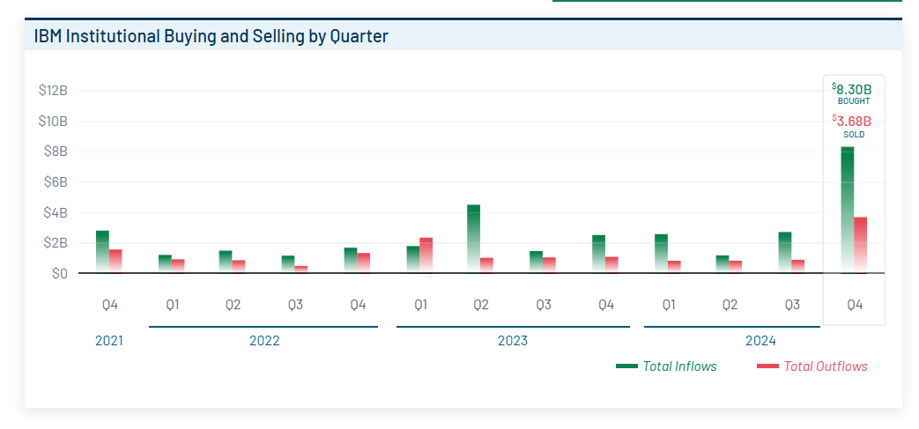Image resolution: width=919 pixels, height=429 pixels.
Task: Select the Q4 2024 green inflows bar
Action: (x=848, y=210)
